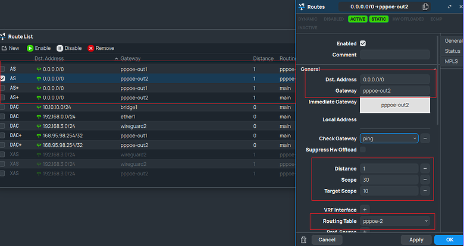Uncheck the selected AS pppoe-out2 route checkbox

[x=2, y=78]
